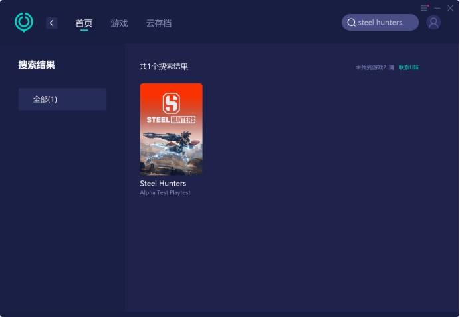Screen dimensions: 460x317
Task: Open the 首页 home tab
Action: pos(84,23)
